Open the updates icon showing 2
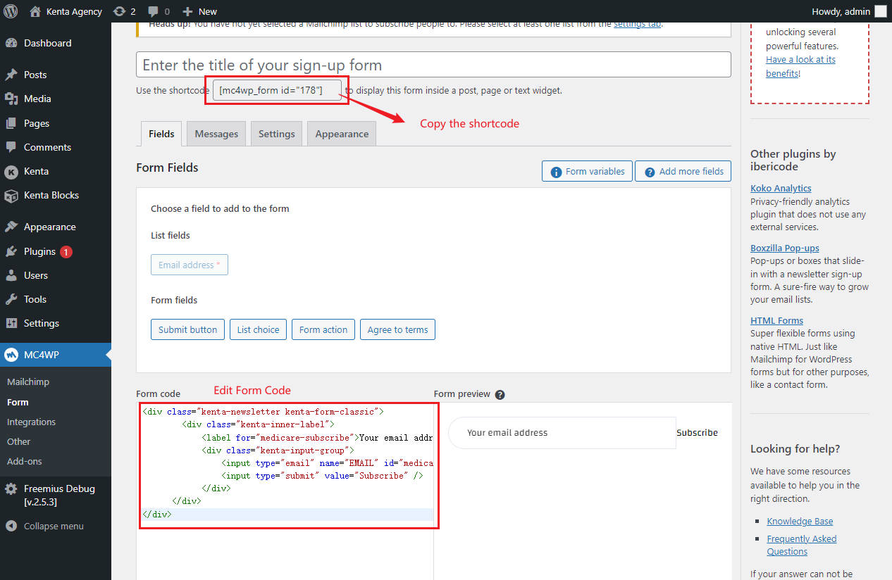The width and height of the screenshot is (892, 580). (119, 11)
